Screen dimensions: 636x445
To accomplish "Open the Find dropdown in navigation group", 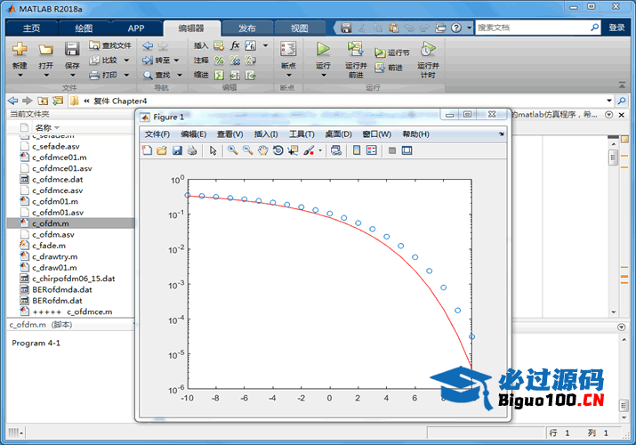I will [x=180, y=75].
